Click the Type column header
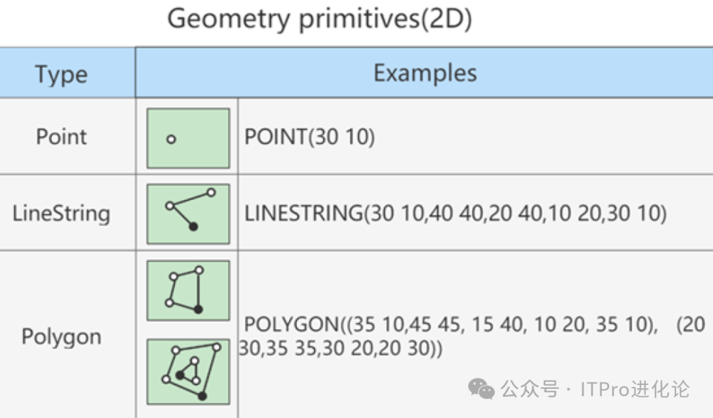This screenshot has height=418, width=713. click(61, 74)
